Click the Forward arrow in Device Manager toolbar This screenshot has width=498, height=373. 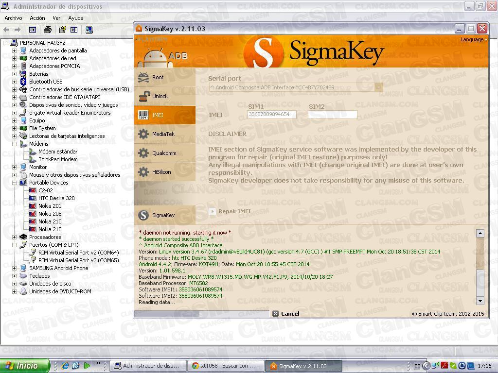(x=18, y=30)
